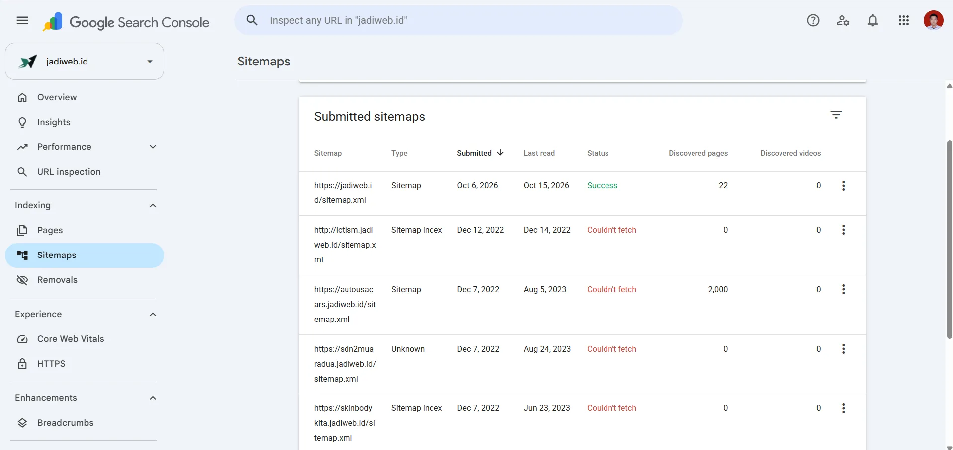Screen dimensions: 953x450
Task: Sort by the Sitemap column header
Action: [x=328, y=153]
